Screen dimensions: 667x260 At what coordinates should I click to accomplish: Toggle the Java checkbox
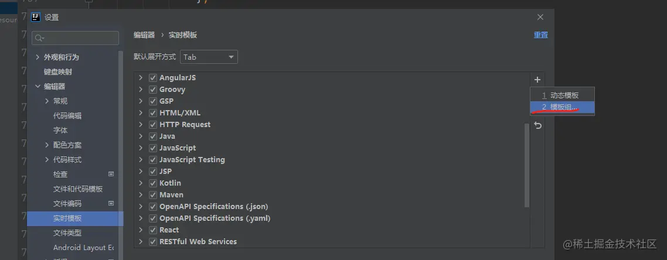[153, 136]
